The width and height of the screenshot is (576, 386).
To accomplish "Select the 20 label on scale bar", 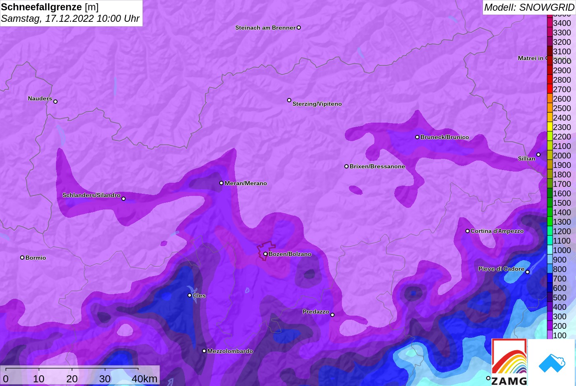I will coord(72,379).
